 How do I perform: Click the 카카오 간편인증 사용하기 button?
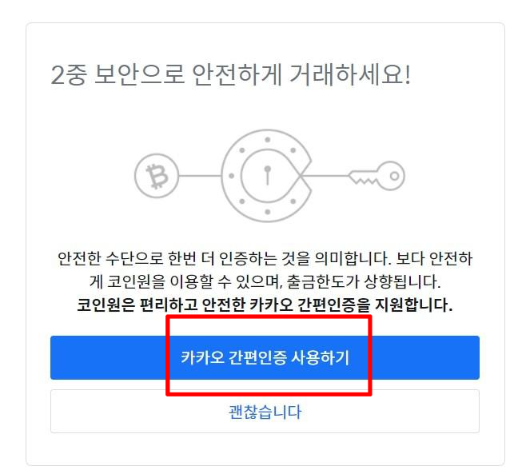click(265, 357)
